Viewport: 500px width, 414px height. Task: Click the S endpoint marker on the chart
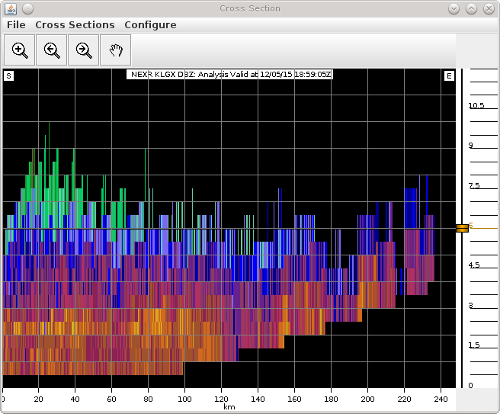click(8, 75)
